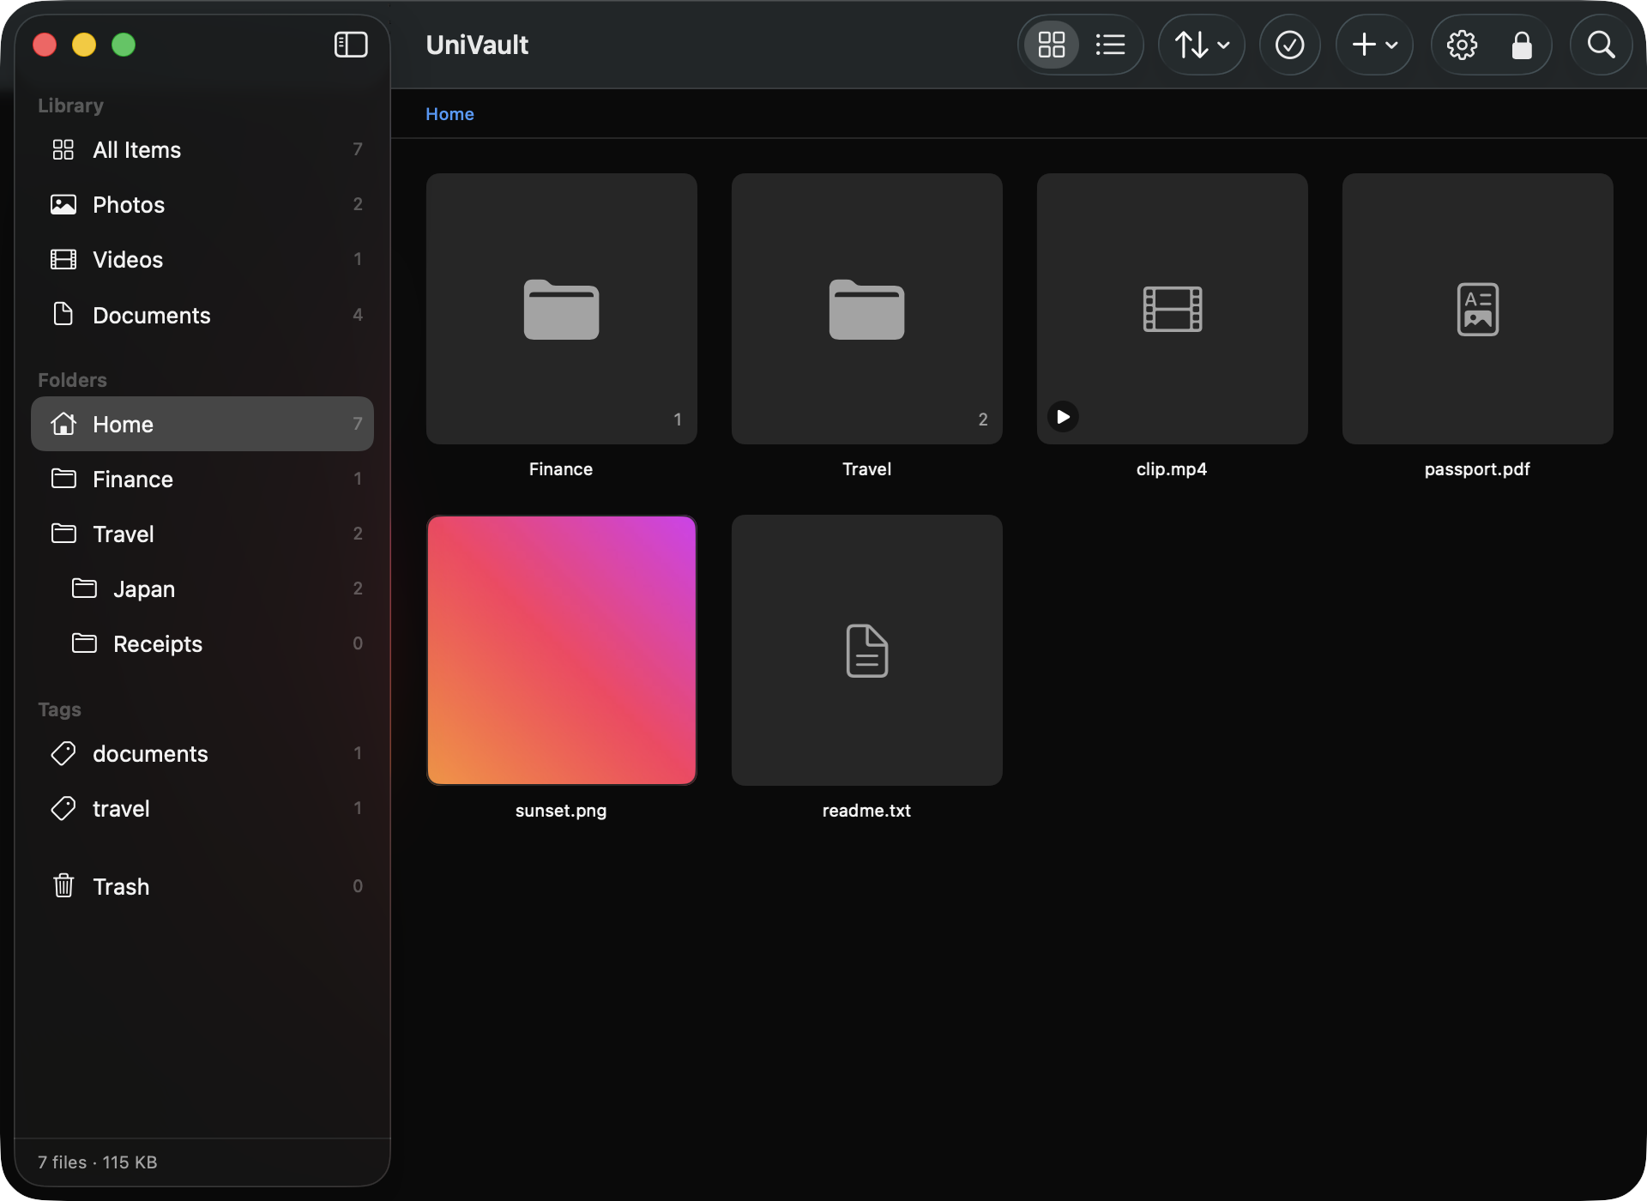Open settings gear

tap(1462, 45)
